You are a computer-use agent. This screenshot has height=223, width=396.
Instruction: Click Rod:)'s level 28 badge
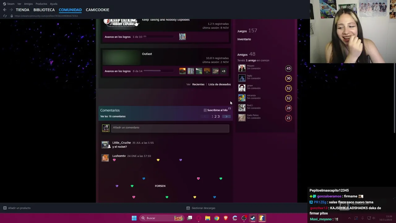[288, 108]
